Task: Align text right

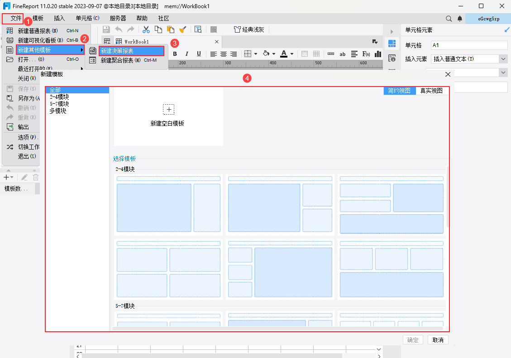Action: (x=234, y=54)
